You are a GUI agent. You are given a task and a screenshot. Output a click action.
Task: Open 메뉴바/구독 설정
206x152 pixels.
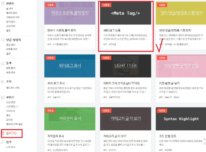(x=14, y=124)
